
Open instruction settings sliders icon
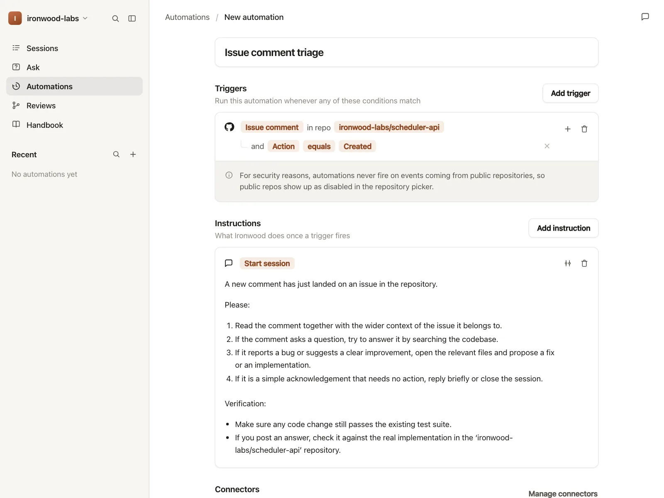click(x=568, y=263)
